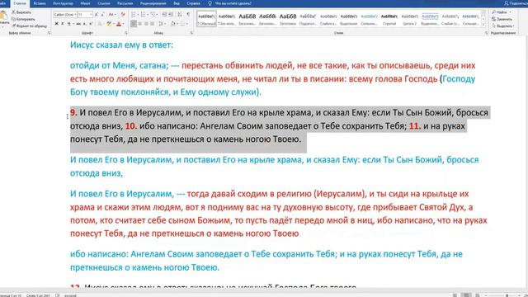Decrease paragraph indent icon
The image size is (528, 297).
tap(164, 15)
